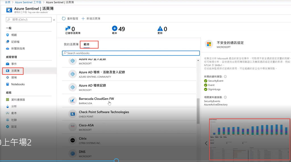Click SecurityEvents connector text

coord(212,101)
